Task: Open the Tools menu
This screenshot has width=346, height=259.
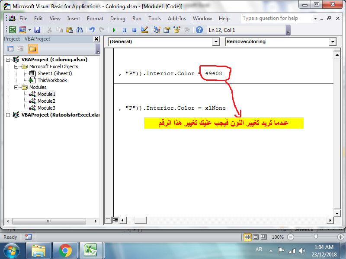Action: click(x=154, y=19)
